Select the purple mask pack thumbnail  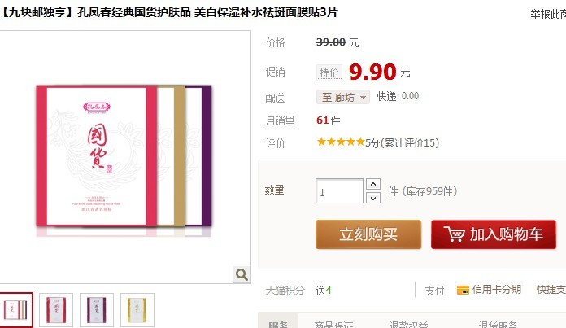[97, 310]
